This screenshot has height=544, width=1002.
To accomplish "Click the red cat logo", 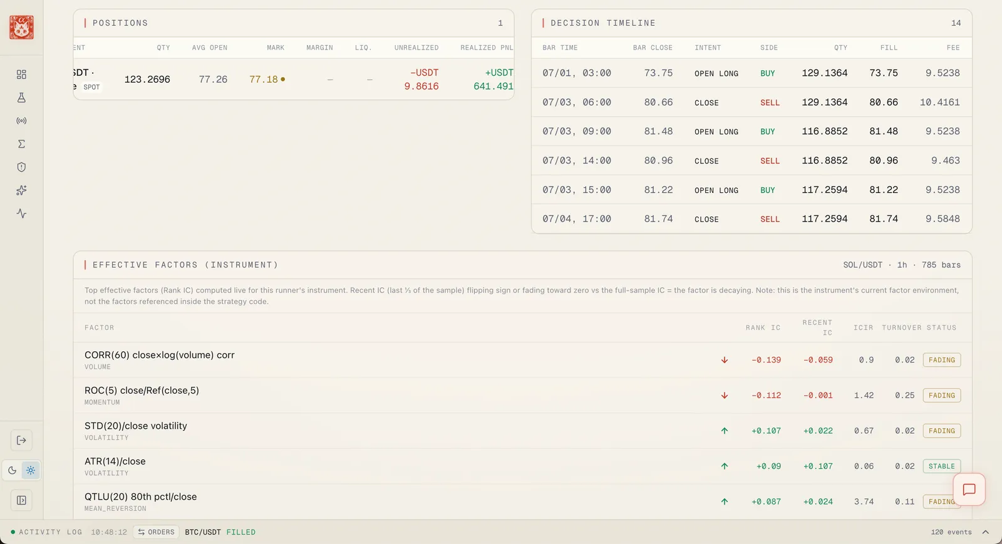I will coord(21,28).
